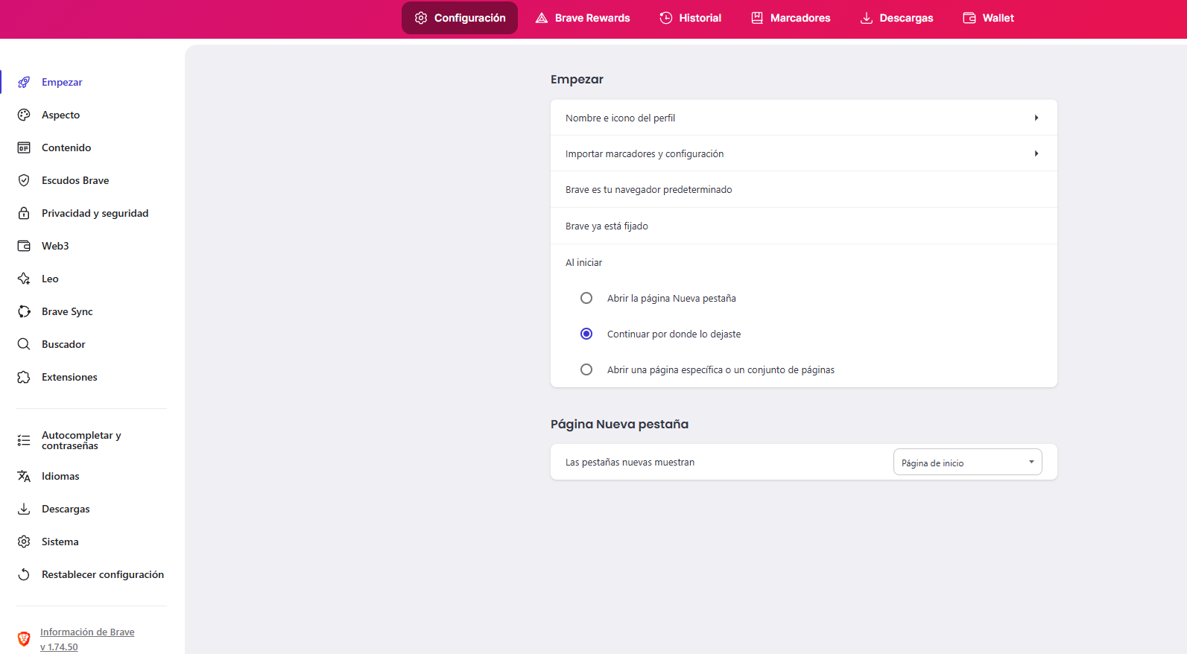The width and height of the screenshot is (1187, 654).
Task: Click the padlock icon for Privacidad y seguridad
Action: (24, 213)
